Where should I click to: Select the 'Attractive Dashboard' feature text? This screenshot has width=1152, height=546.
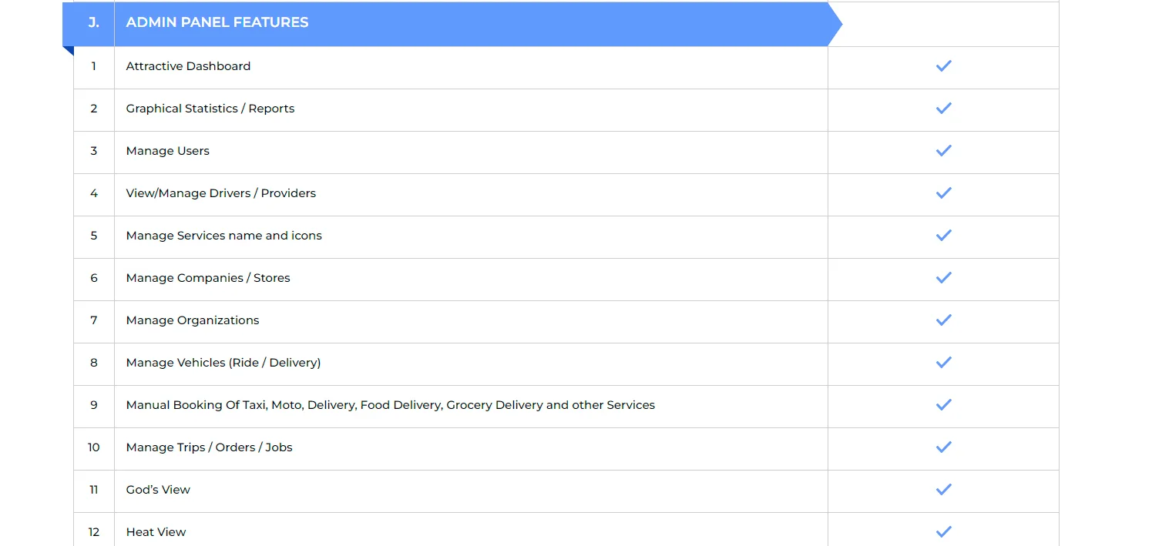tap(188, 66)
